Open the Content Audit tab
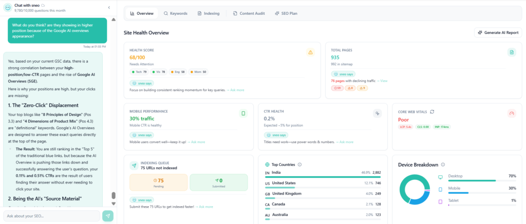 click(x=249, y=13)
